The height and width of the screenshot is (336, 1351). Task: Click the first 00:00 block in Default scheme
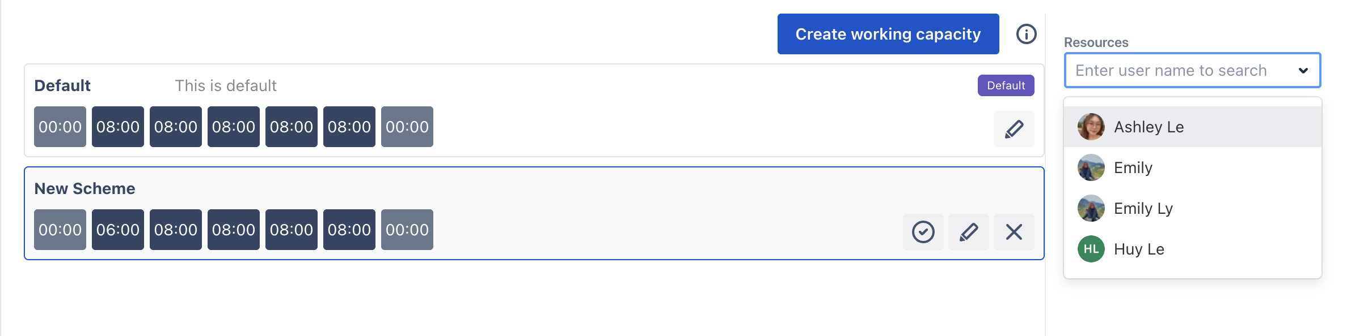(x=60, y=127)
